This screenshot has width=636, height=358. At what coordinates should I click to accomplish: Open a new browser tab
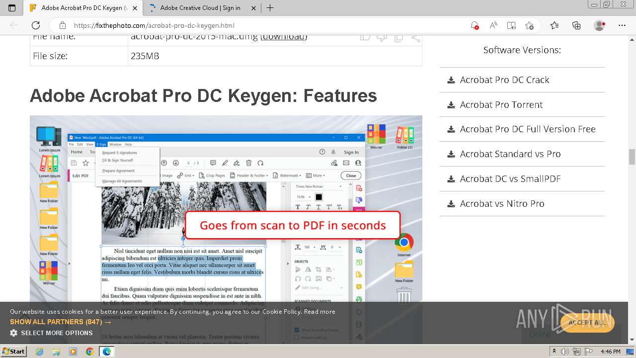(x=270, y=8)
